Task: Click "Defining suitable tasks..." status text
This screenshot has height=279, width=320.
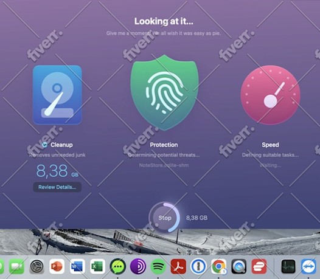Action: (x=270, y=155)
